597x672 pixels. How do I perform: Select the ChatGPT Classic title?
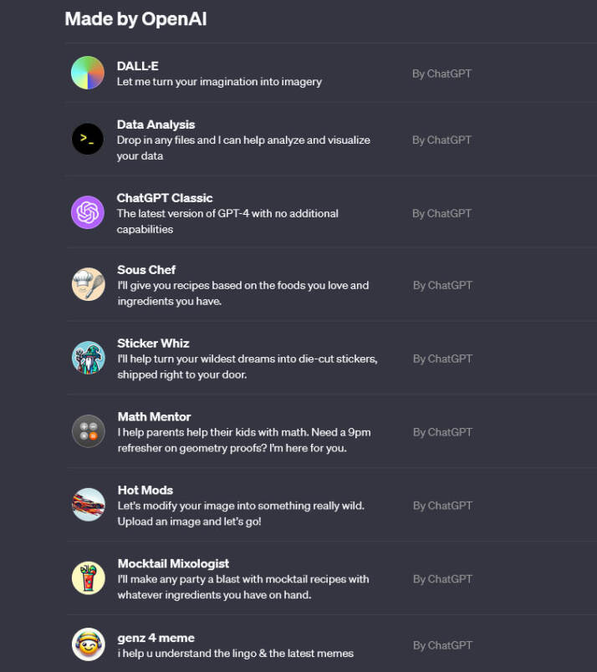click(x=165, y=198)
